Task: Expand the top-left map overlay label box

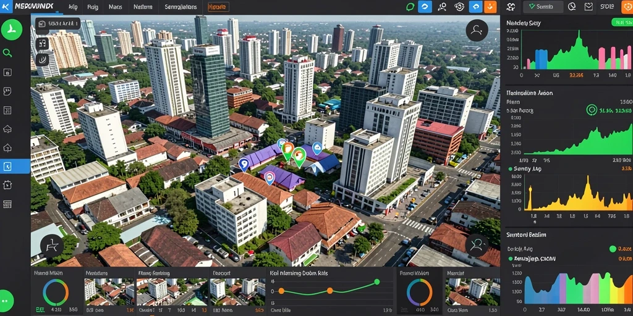Action: pyautogui.click(x=57, y=24)
